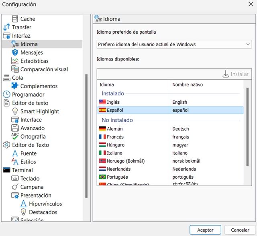Viewport: 257px width, 236px height.
Task: Go to Comparación visual settings
Action: [x=44, y=69]
